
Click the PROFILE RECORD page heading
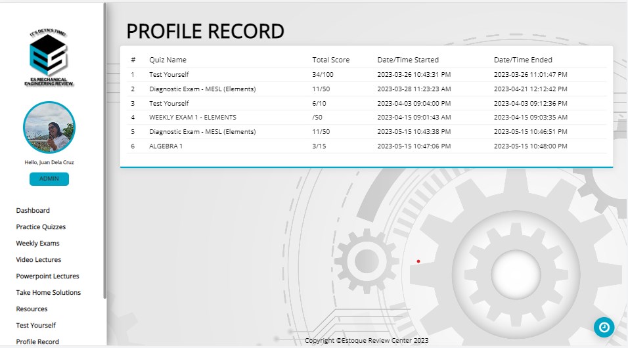pyautogui.click(x=205, y=32)
